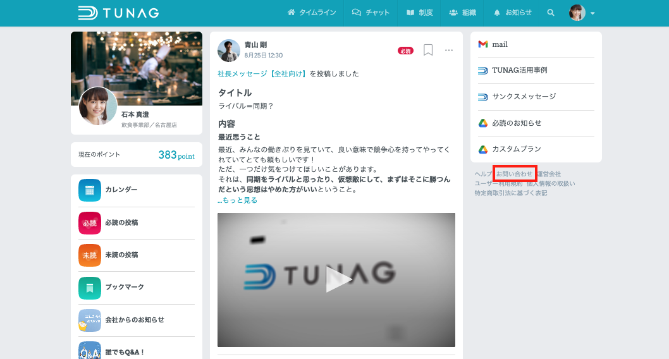This screenshot has width=669, height=359.
Task: Open the ブックマーク green icon
Action: [x=90, y=288]
